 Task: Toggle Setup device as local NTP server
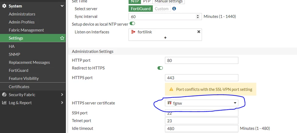click(132, 24)
